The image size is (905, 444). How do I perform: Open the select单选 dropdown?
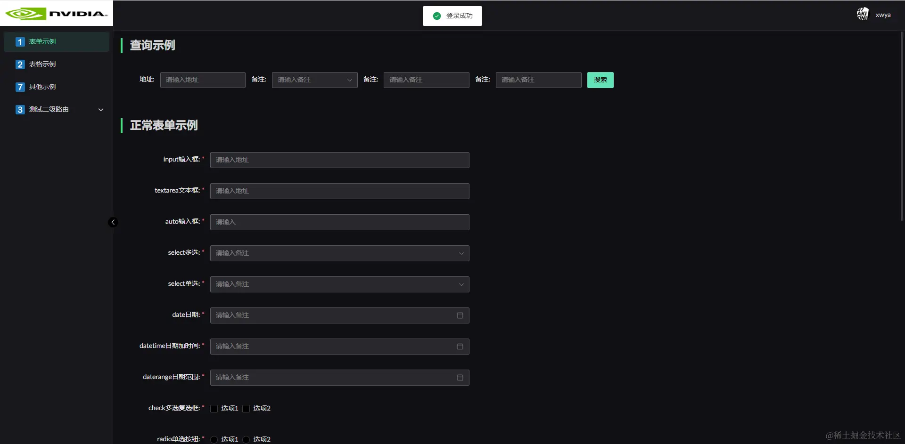[x=339, y=284]
